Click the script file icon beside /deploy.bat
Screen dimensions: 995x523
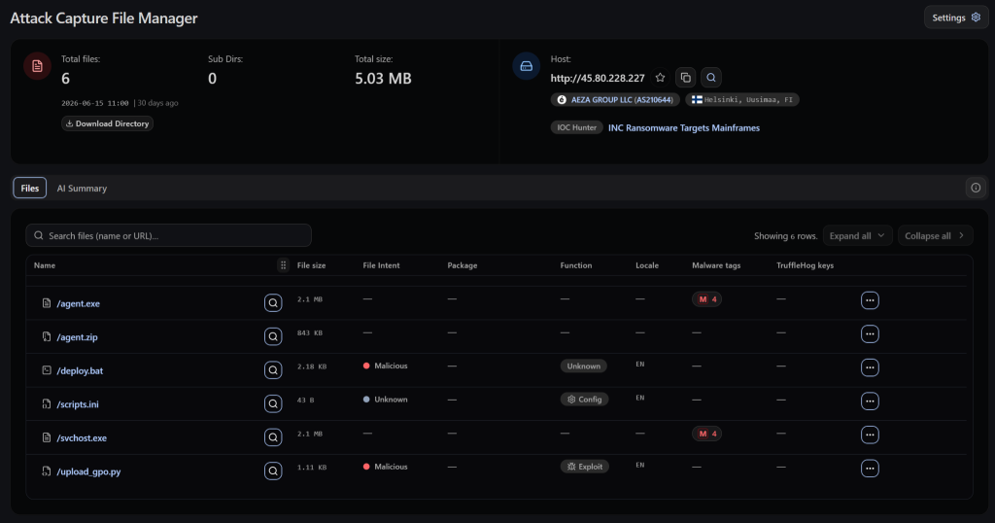click(x=47, y=370)
